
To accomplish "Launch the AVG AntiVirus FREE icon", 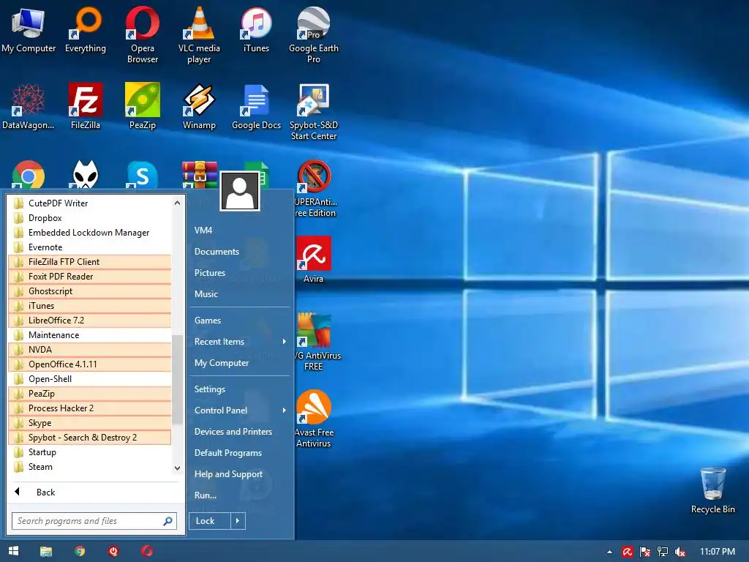I will click(313, 342).
